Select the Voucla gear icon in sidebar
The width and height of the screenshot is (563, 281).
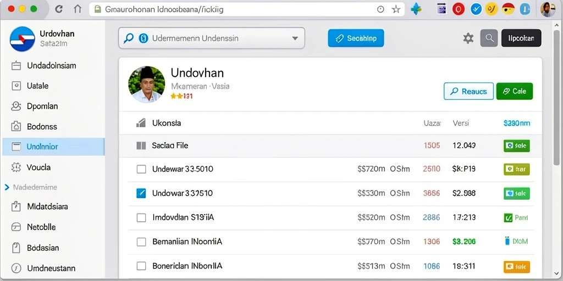[16, 167]
